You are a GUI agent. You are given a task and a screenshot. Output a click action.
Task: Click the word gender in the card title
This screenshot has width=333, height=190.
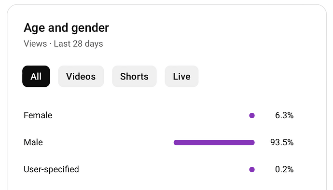coord(90,28)
